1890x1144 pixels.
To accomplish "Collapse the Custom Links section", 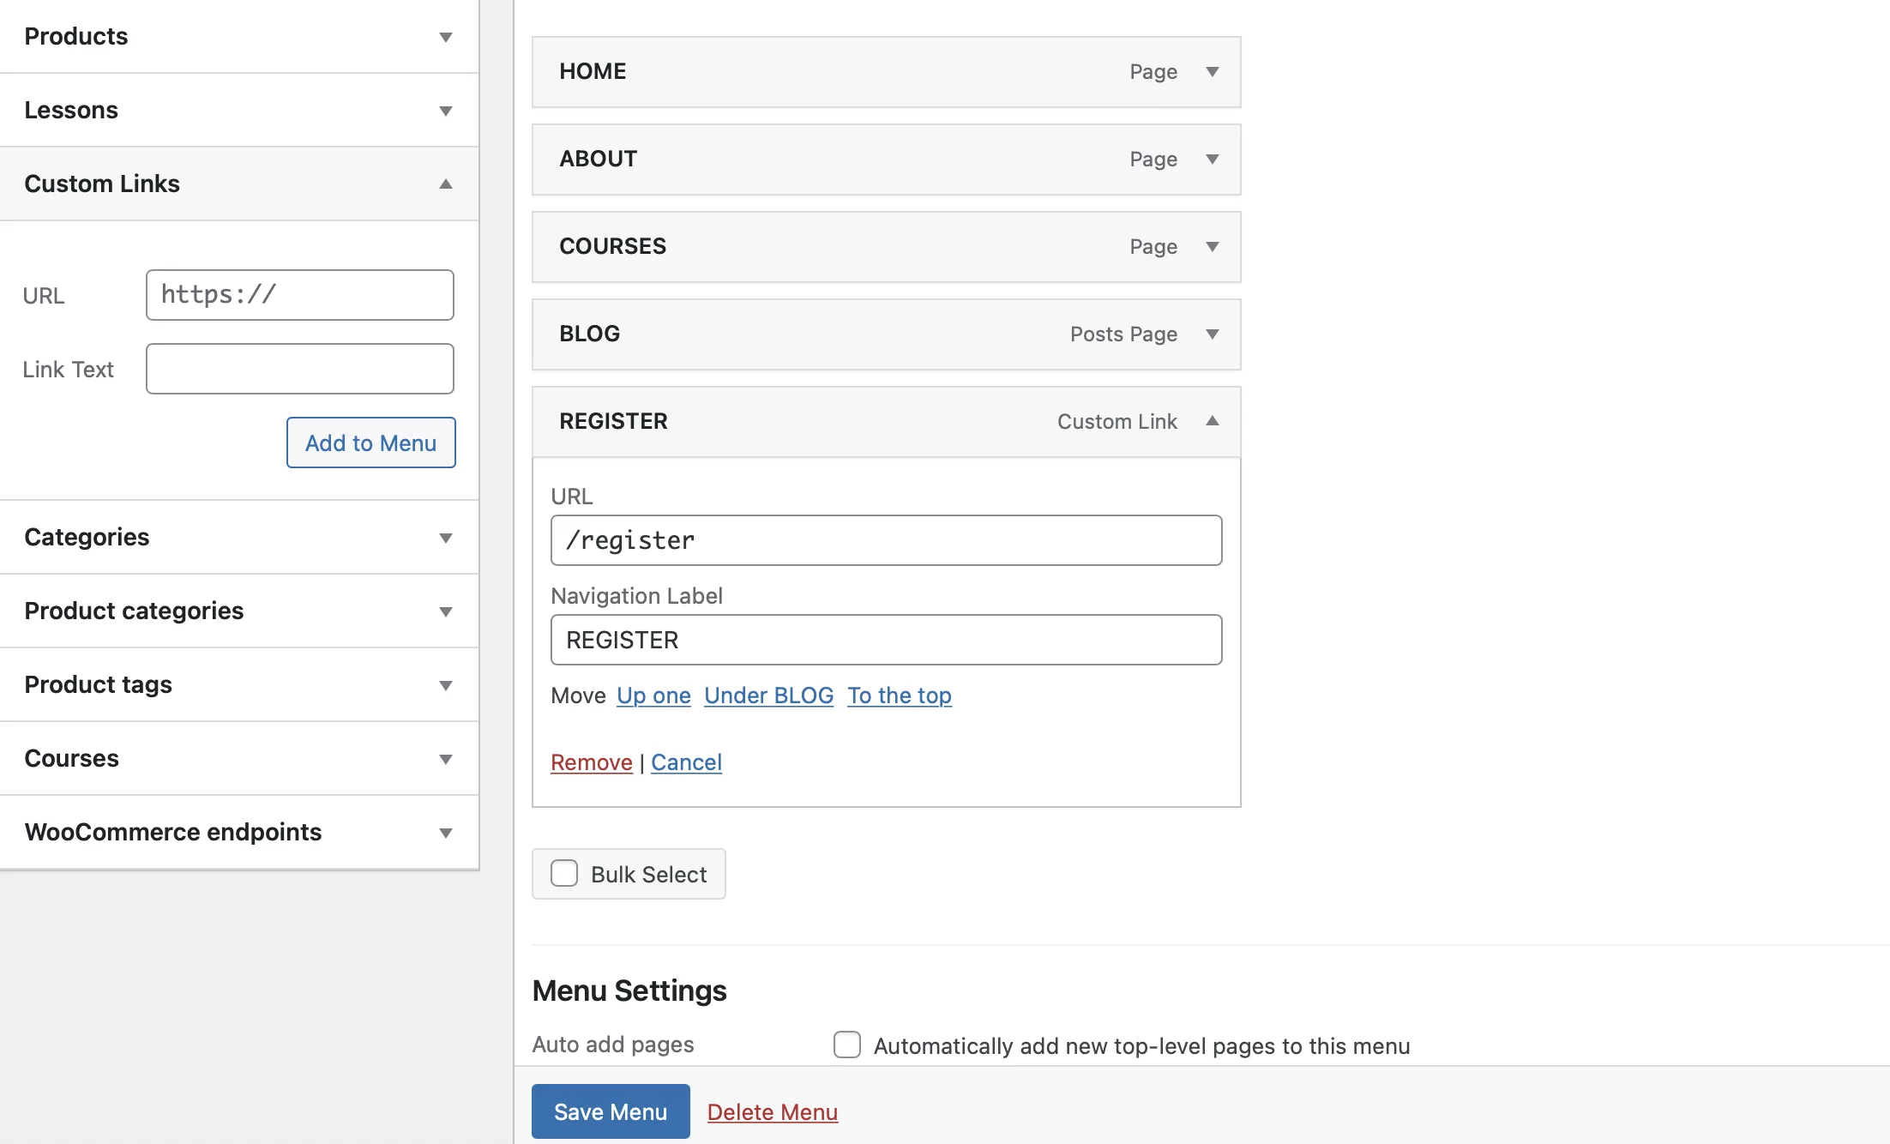I will pyautogui.click(x=239, y=184).
